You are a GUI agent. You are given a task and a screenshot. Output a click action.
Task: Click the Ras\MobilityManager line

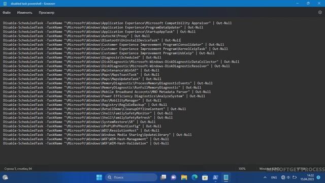coord(82,101)
